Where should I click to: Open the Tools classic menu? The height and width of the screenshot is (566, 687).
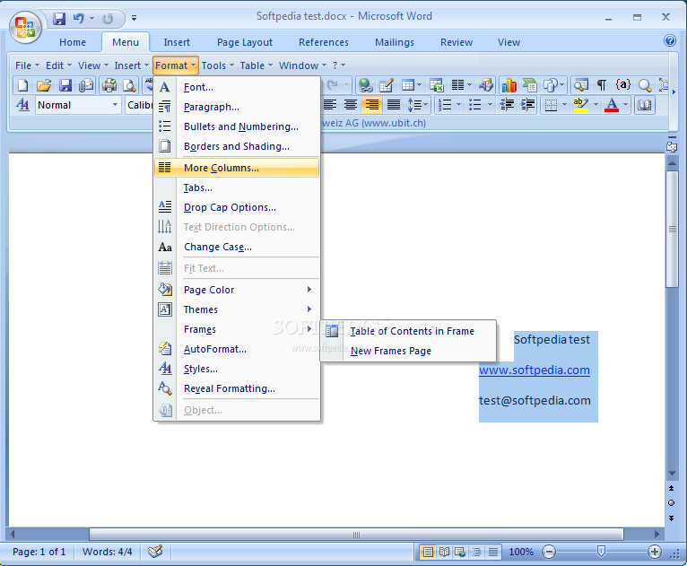click(x=218, y=65)
